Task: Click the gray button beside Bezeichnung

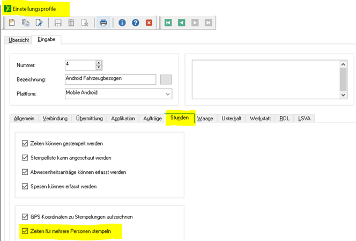Action: tap(166, 79)
